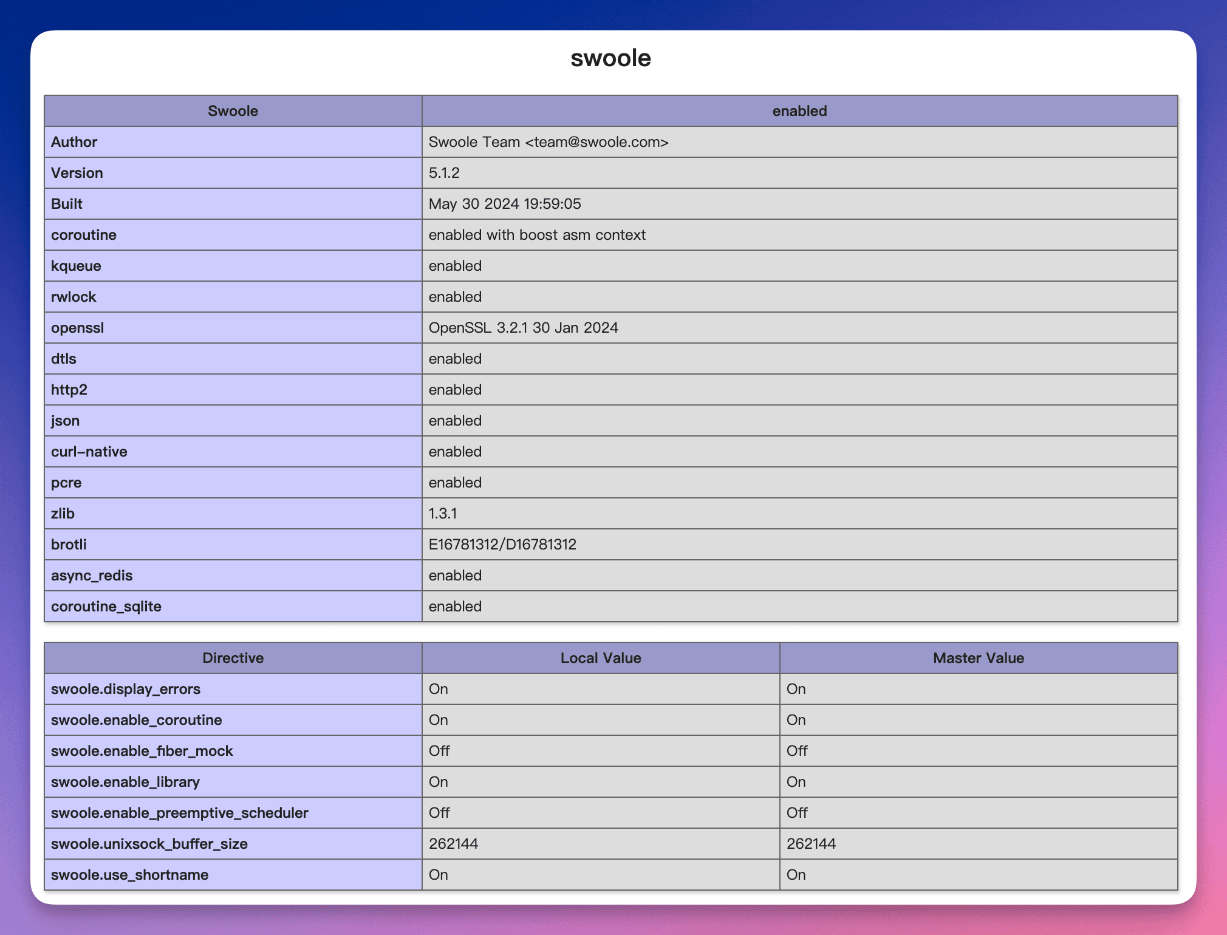Screen dimensions: 1227x935
Task: Click the kqueue row label
Action: click(x=76, y=266)
